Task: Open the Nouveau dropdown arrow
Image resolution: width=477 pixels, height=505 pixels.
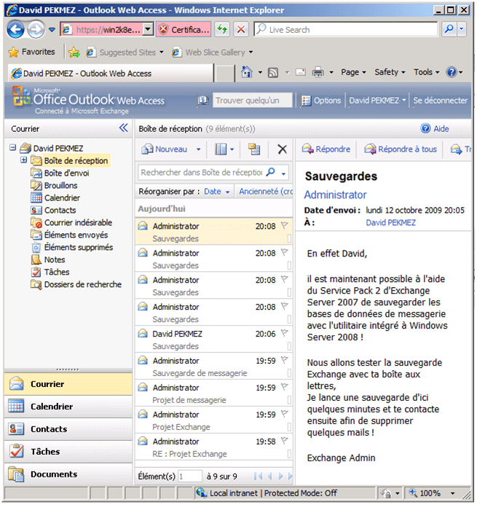Action: point(198,150)
